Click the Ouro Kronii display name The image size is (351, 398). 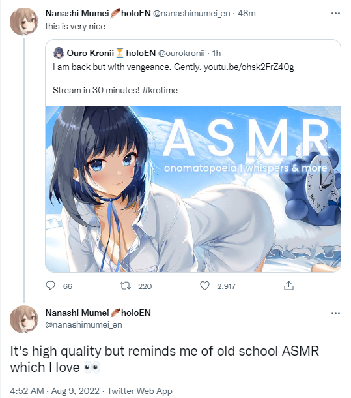coord(91,53)
